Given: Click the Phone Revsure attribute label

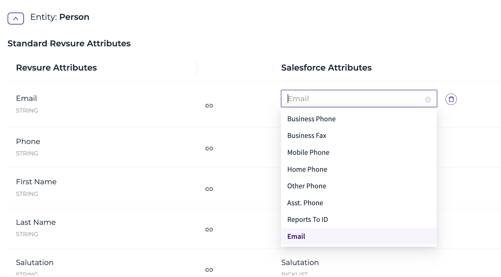Looking at the screenshot, I should pos(28,141).
